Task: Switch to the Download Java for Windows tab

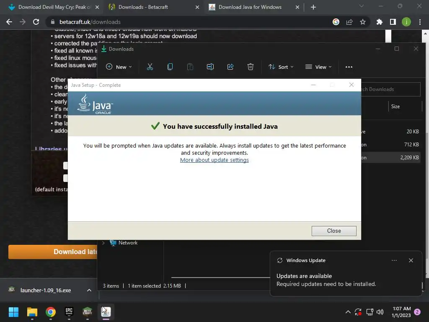Action: (x=250, y=7)
